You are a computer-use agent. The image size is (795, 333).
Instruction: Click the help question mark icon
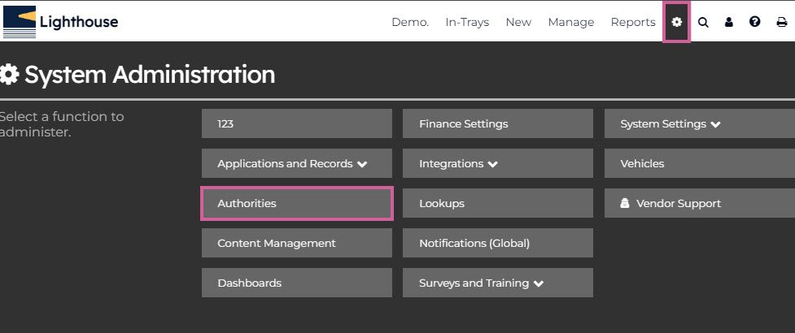tap(754, 22)
